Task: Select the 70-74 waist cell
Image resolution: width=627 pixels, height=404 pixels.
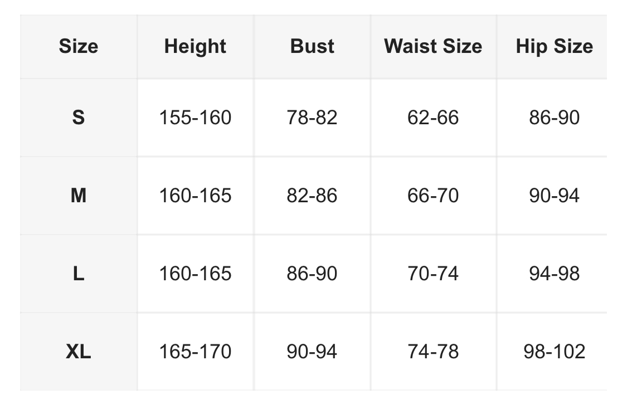Action: click(433, 274)
